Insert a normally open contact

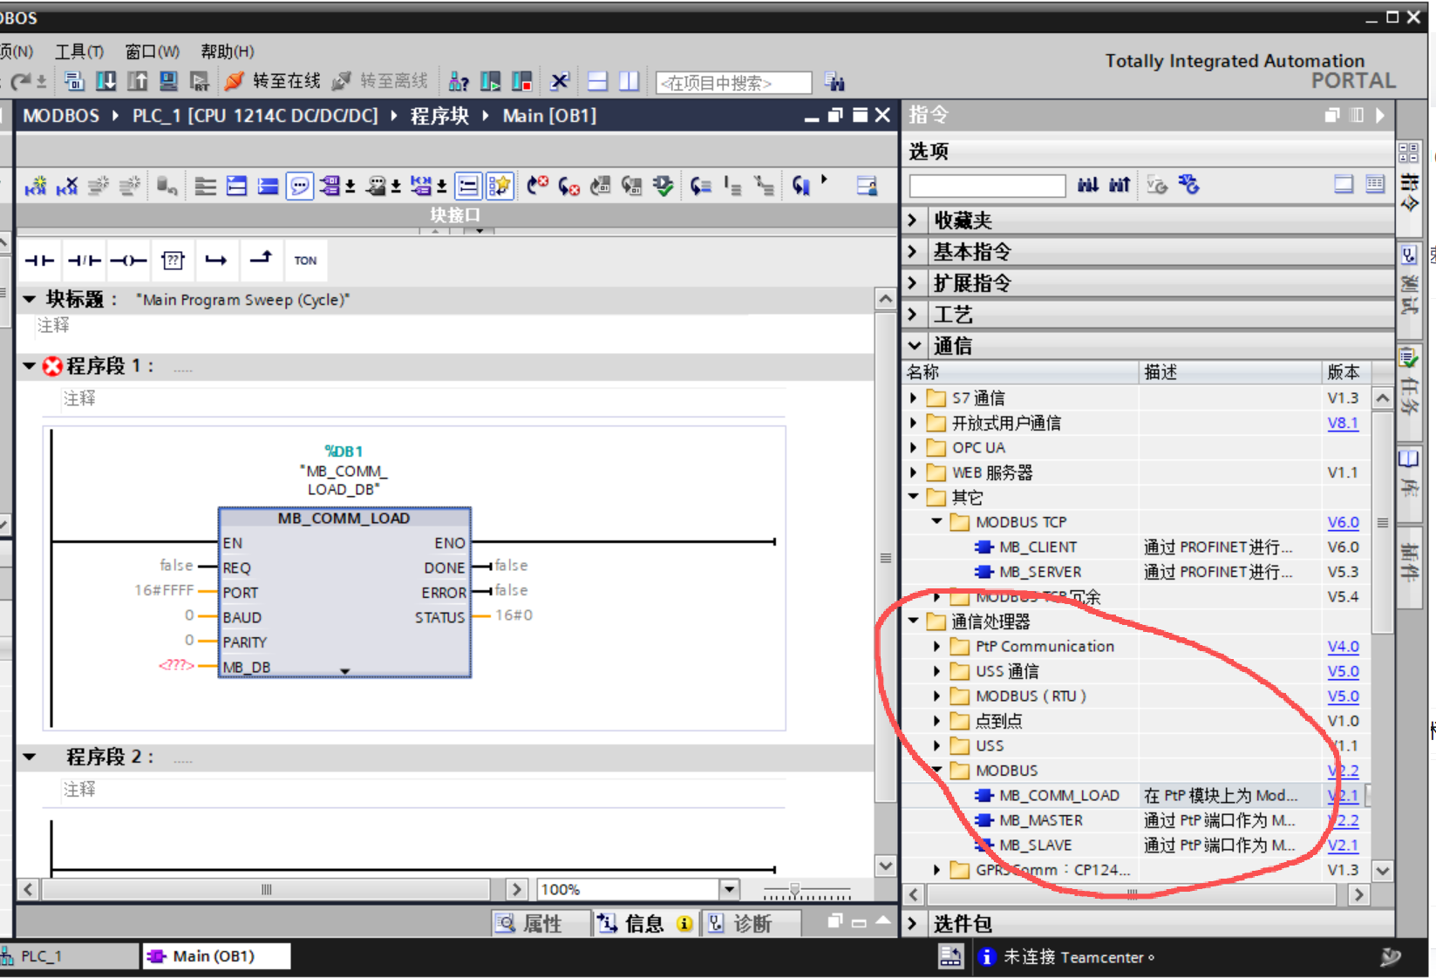(39, 261)
